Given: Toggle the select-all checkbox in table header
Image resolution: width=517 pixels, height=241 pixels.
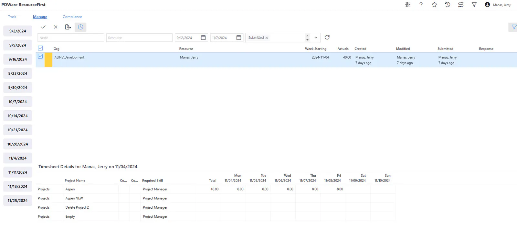Looking at the screenshot, I should tap(40, 48).
